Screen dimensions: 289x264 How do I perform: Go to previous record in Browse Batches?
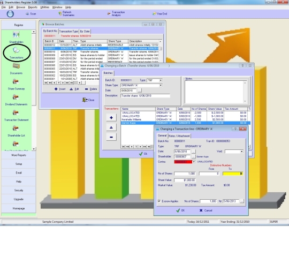click(x=55, y=83)
